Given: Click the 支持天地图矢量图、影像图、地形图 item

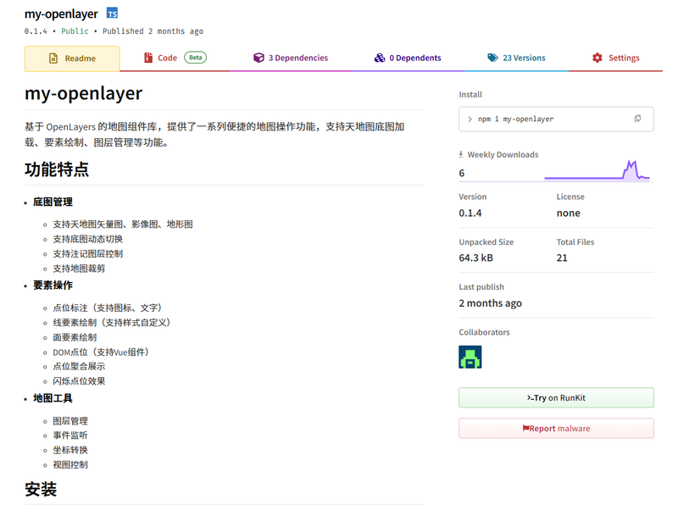Looking at the screenshot, I should pos(123,225).
